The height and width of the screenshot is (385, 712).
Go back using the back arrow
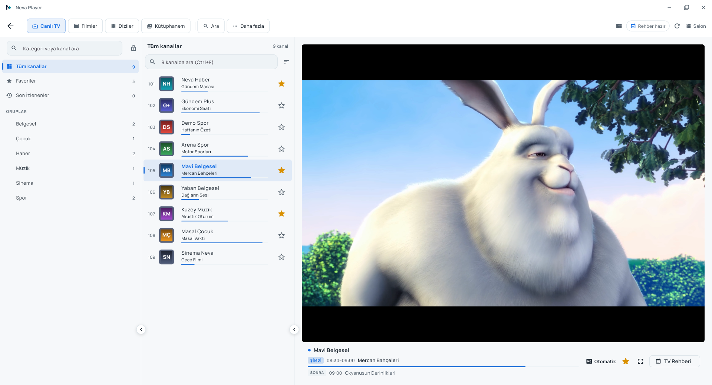[10, 26]
